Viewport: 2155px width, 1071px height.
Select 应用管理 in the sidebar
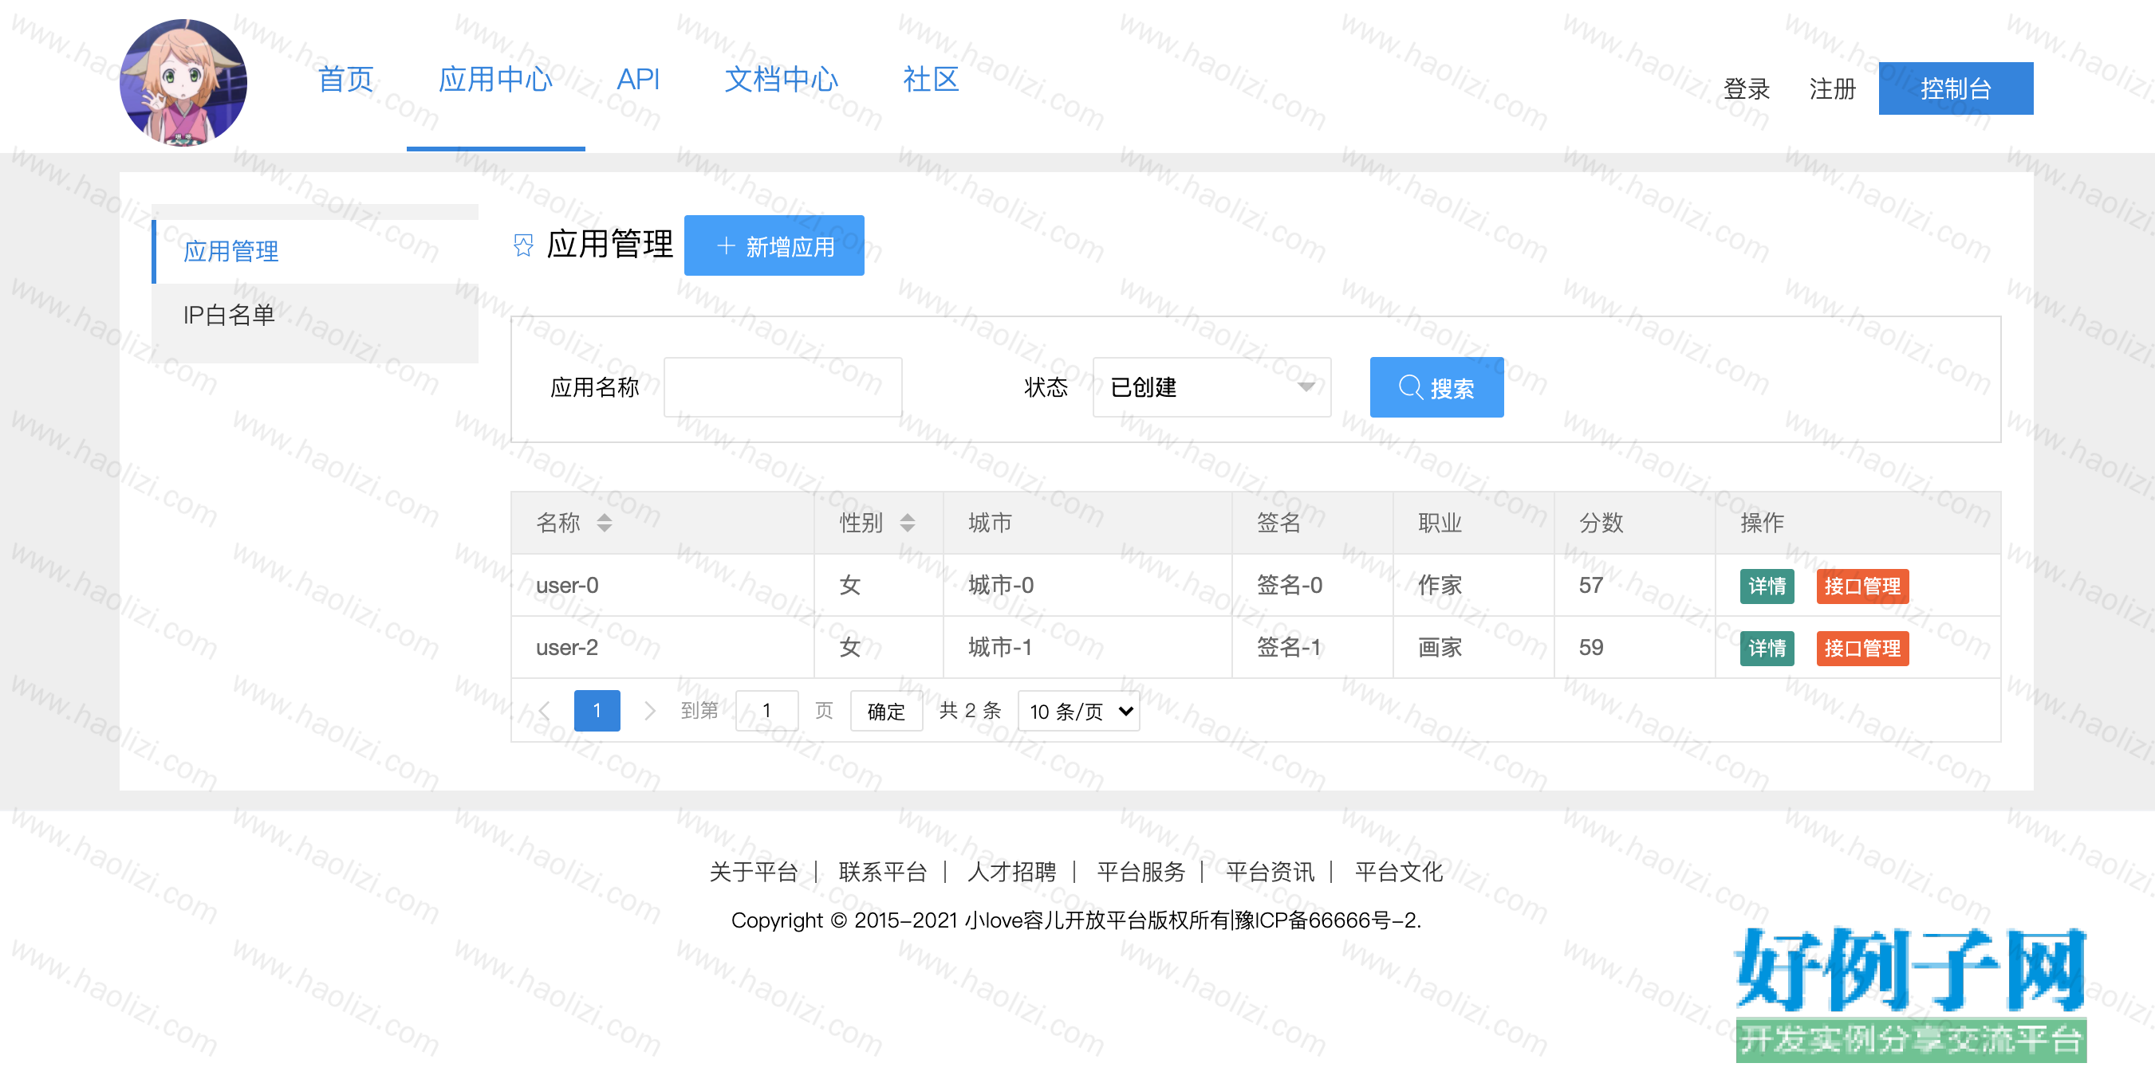315,251
